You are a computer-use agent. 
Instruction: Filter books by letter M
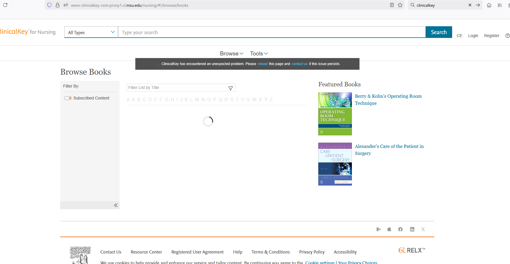[x=197, y=99]
